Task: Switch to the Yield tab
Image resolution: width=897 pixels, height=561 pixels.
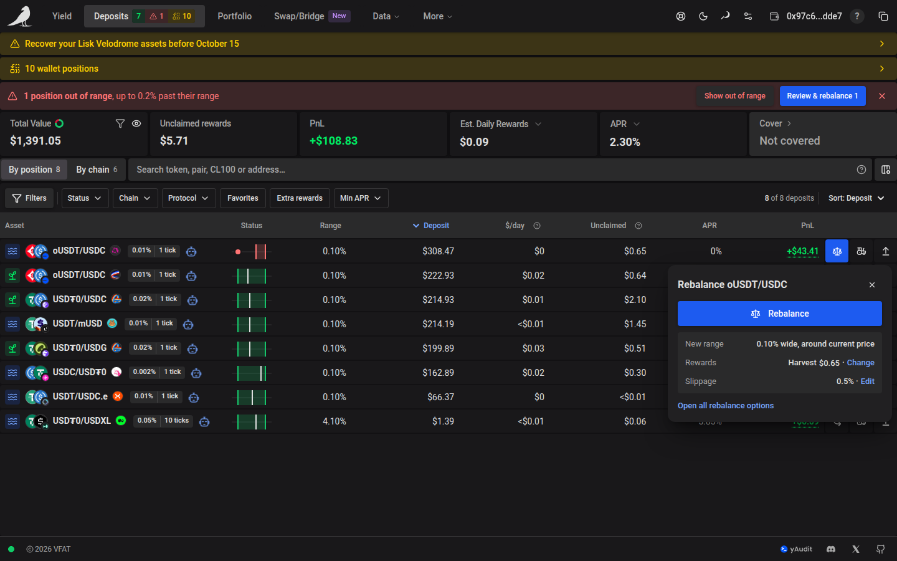Action: click(62, 16)
